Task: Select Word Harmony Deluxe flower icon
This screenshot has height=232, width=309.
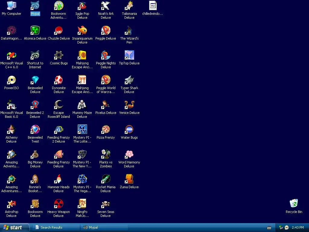Action: pos(129,154)
